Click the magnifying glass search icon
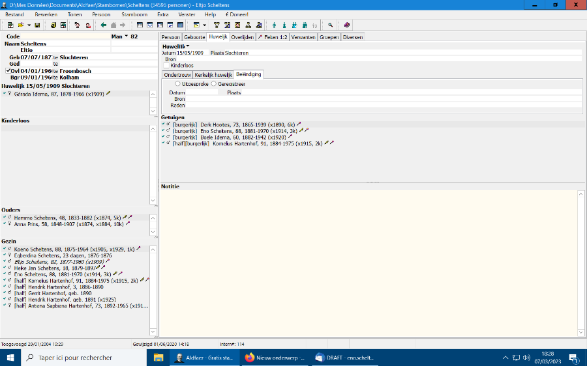The height and width of the screenshot is (366, 587). tap(331, 25)
